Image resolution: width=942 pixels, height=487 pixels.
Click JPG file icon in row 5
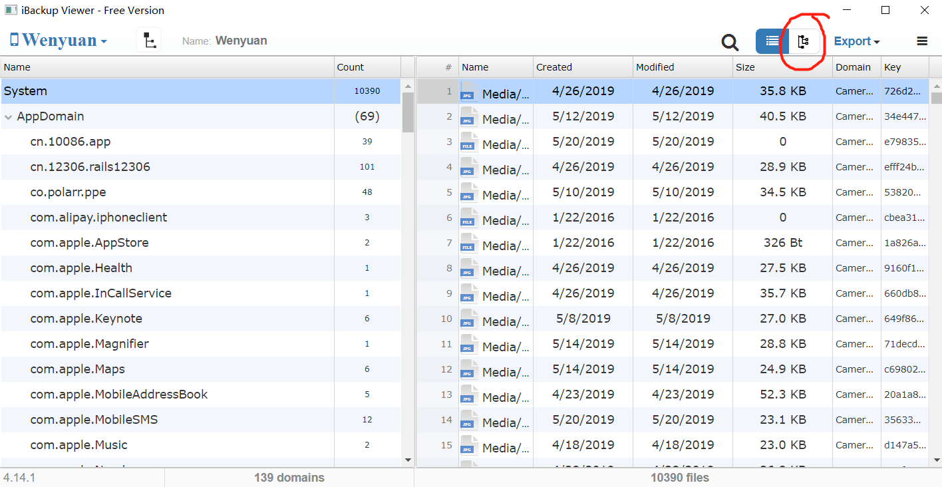(470, 192)
